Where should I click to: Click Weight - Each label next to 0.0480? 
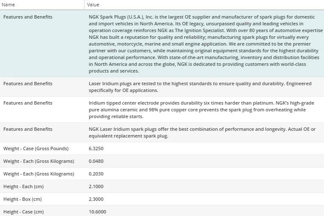38,161
